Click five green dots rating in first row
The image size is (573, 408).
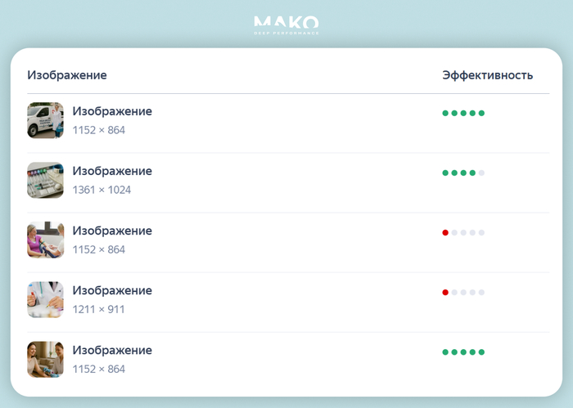pos(463,113)
